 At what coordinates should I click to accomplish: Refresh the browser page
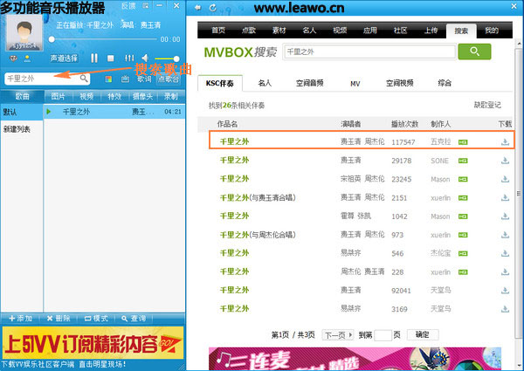point(213,7)
